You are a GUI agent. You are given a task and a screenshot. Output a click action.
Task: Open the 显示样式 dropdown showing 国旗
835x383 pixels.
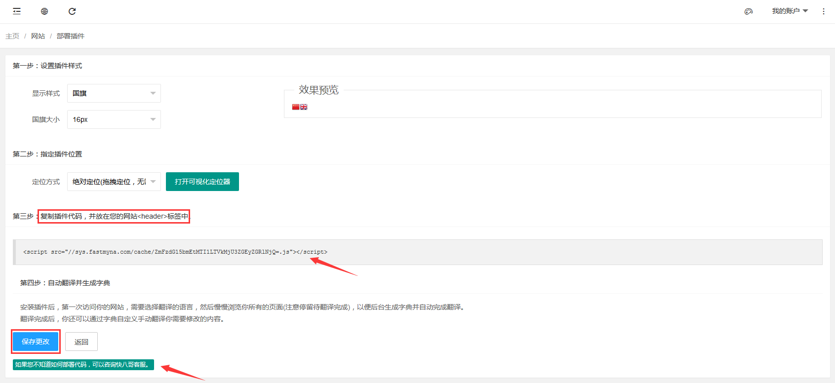[x=114, y=93]
